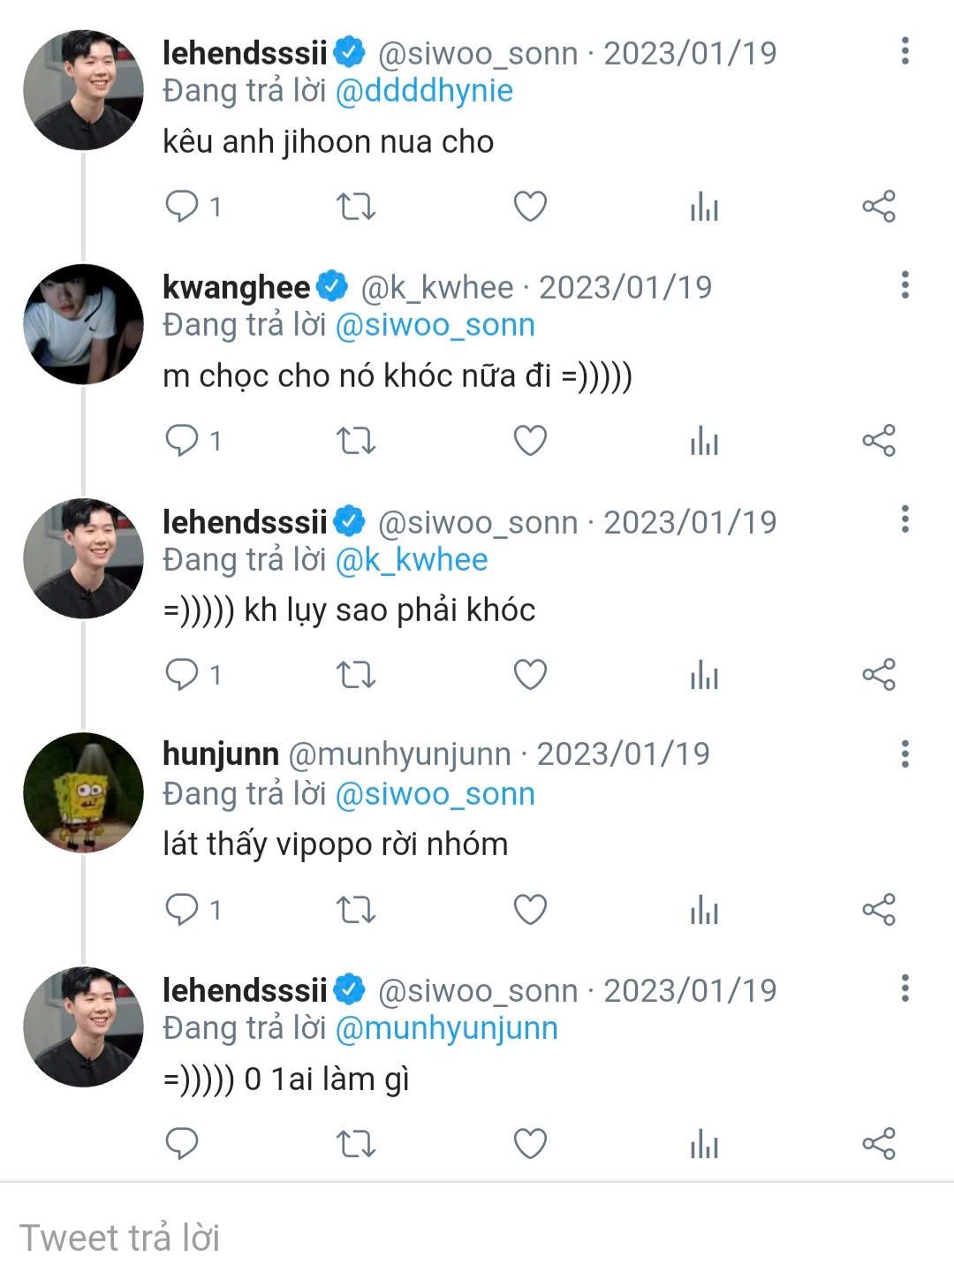Reply to kwanghee's "m chọc cho nó khóc" tweet
954x1288 pixels.
click(x=183, y=440)
